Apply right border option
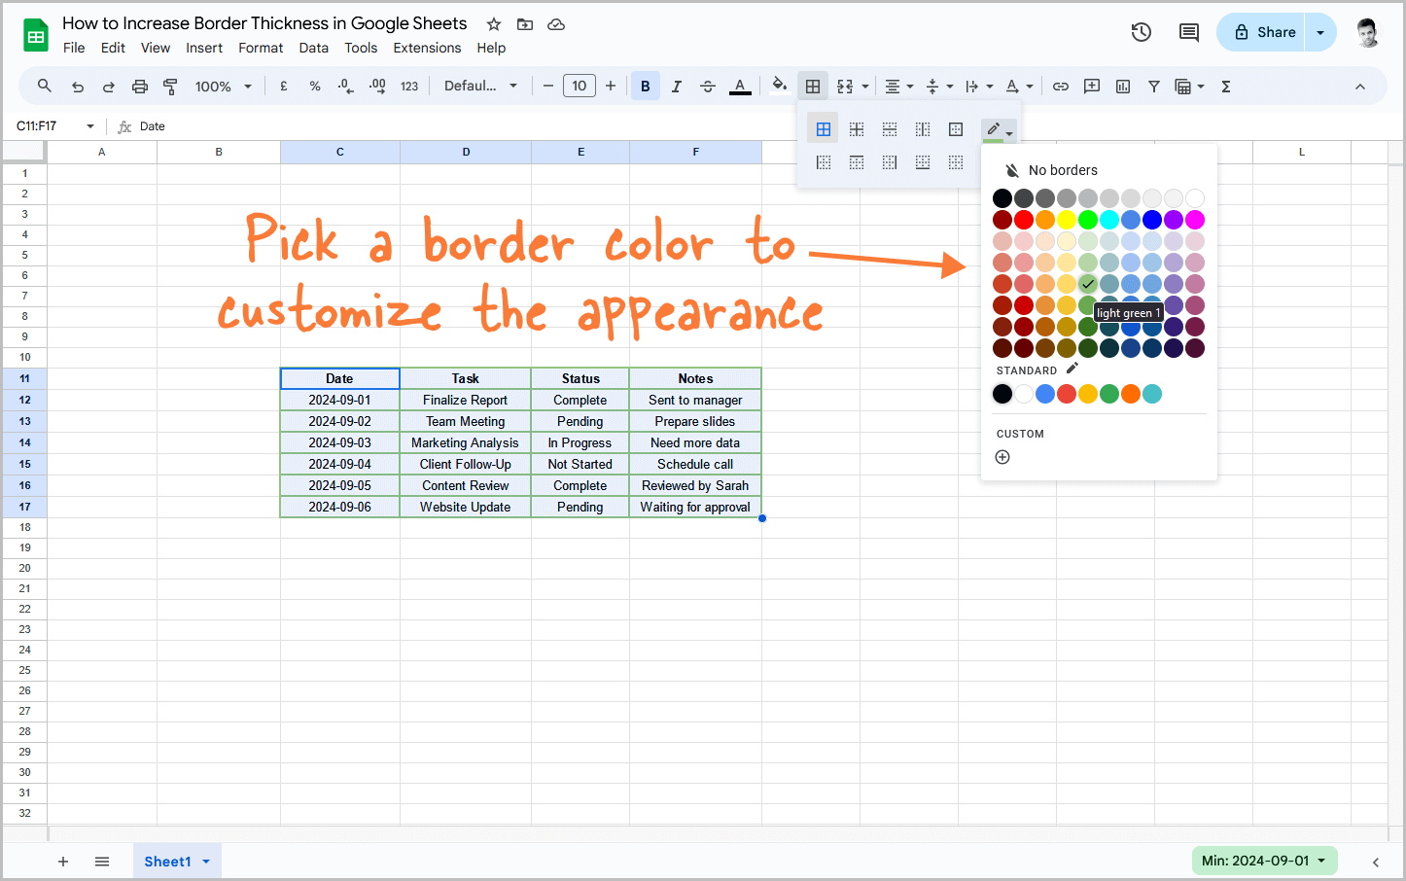Image resolution: width=1406 pixels, height=881 pixels. pyautogui.click(x=890, y=162)
